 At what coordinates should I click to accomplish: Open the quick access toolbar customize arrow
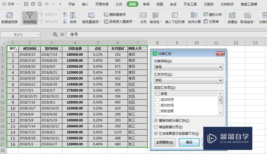pyautogui.click(x=60, y=4)
